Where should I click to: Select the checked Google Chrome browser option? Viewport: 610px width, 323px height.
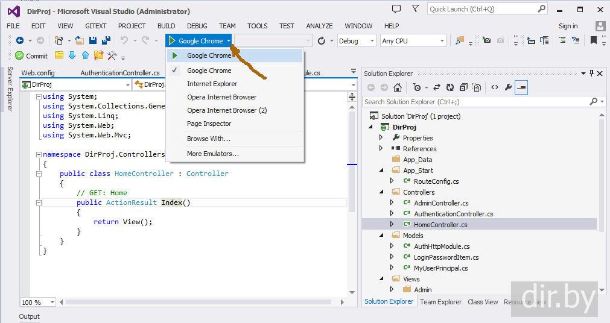point(209,71)
